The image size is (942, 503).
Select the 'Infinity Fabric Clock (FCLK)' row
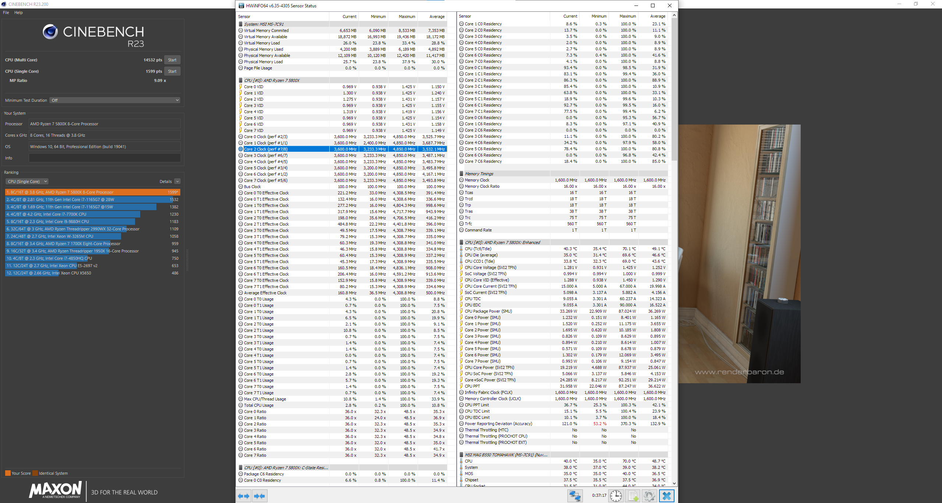click(x=563, y=392)
